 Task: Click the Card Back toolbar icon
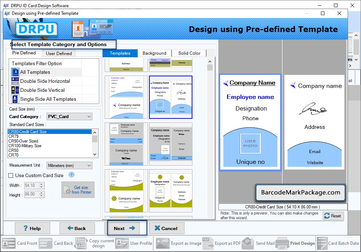pos(45,243)
